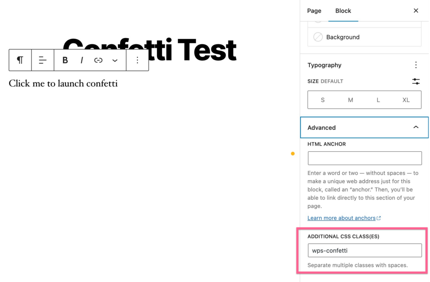
Task: Insert a link with the link icon
Action: 98,60
